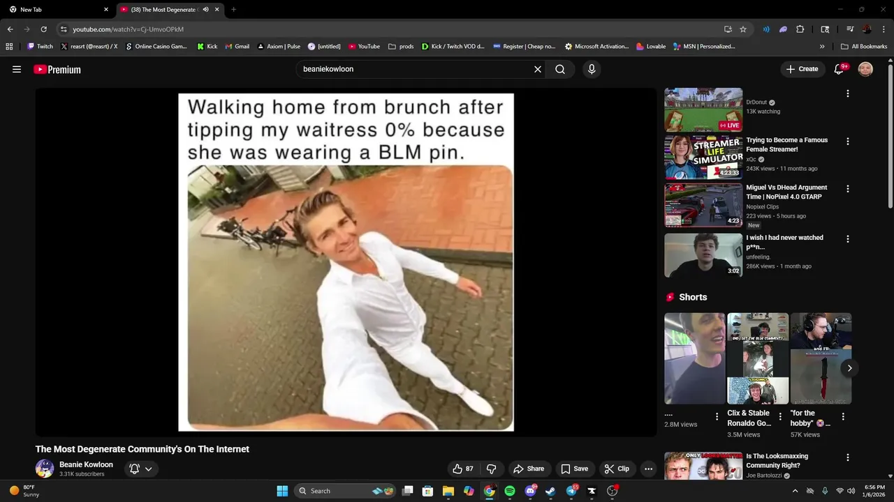Toggle notification bell for Beanie Kowloon
Image resolution: width=894 pixels, height=502 pixels.
[135, 469]
